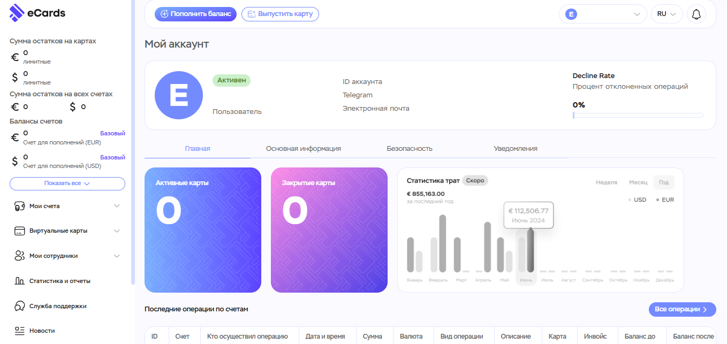Open the News icon in sidebar
The width and height of the screenshot is (727, 344).
20,331
